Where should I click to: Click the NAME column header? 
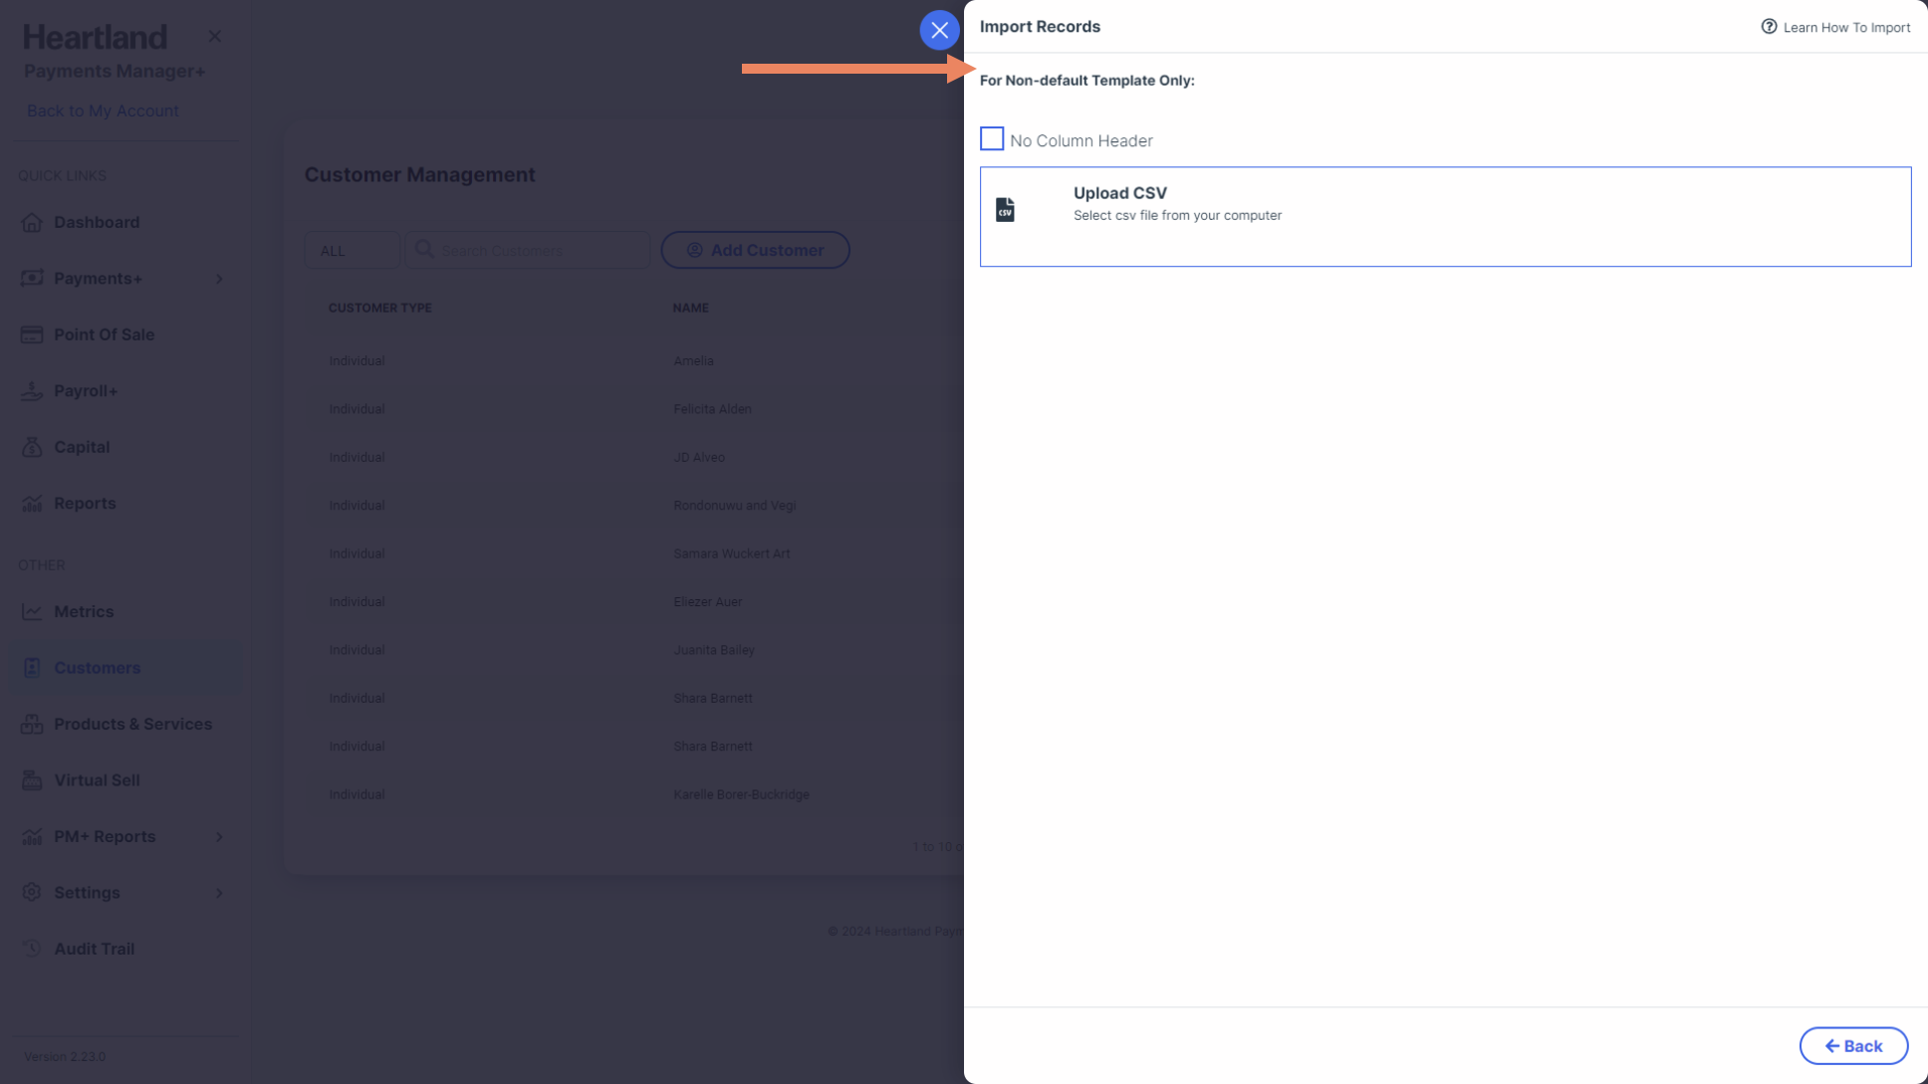[690, 308]
